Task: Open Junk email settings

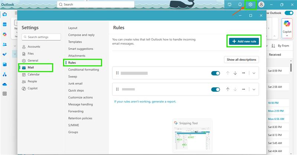Action: tap(75, 84)
